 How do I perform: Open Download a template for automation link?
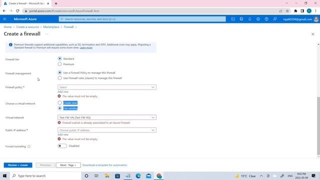coord(104,165)
